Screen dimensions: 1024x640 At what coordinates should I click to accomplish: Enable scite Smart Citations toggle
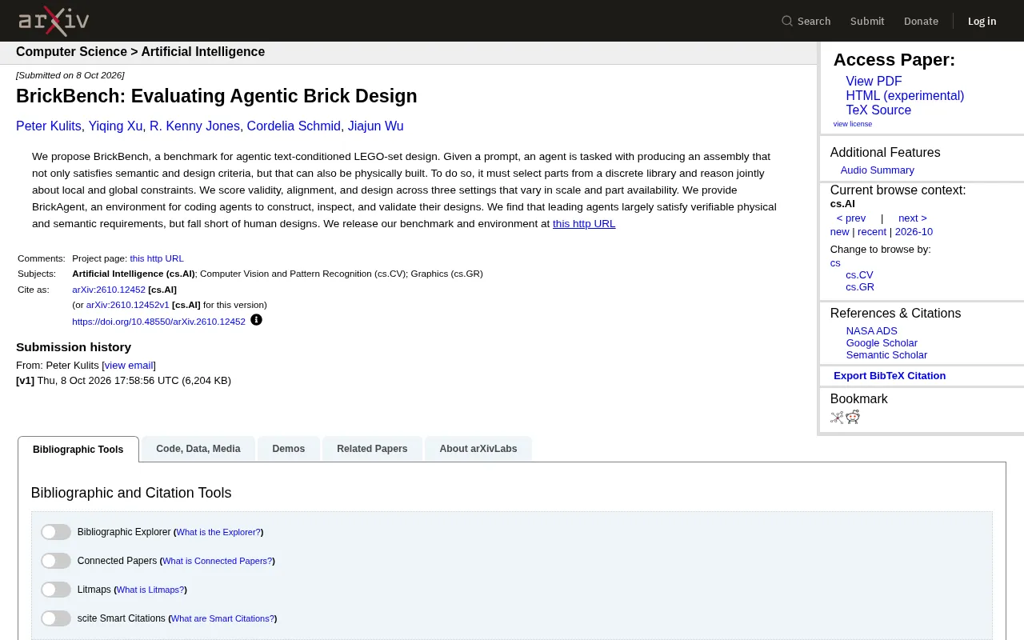(x=56, y=618)
